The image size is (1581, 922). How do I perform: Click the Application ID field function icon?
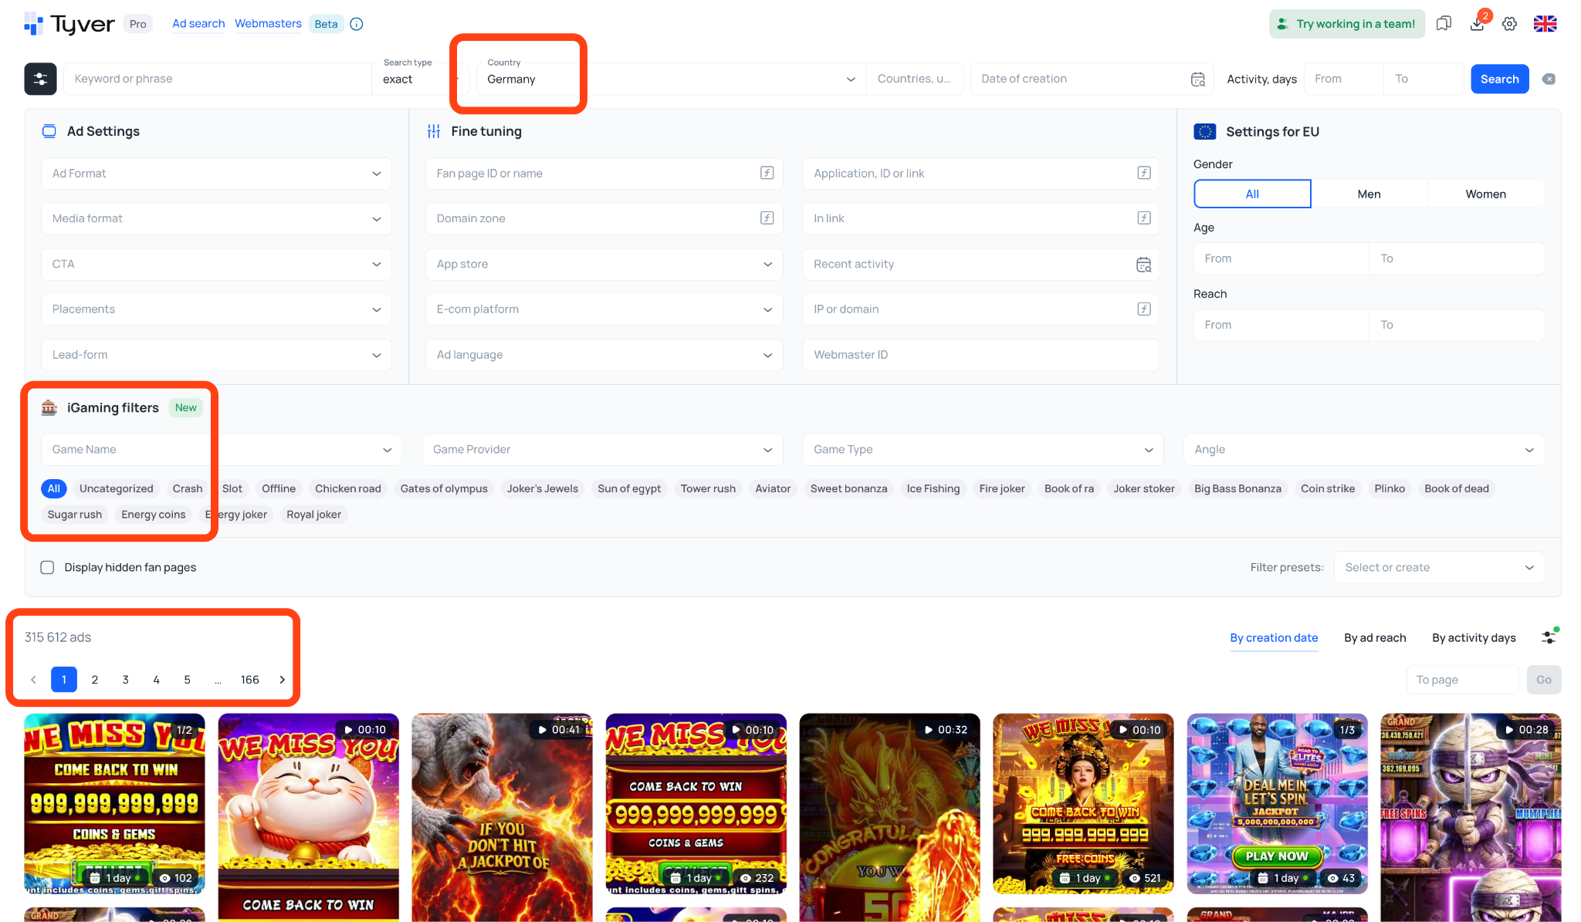pos(1144,173)
